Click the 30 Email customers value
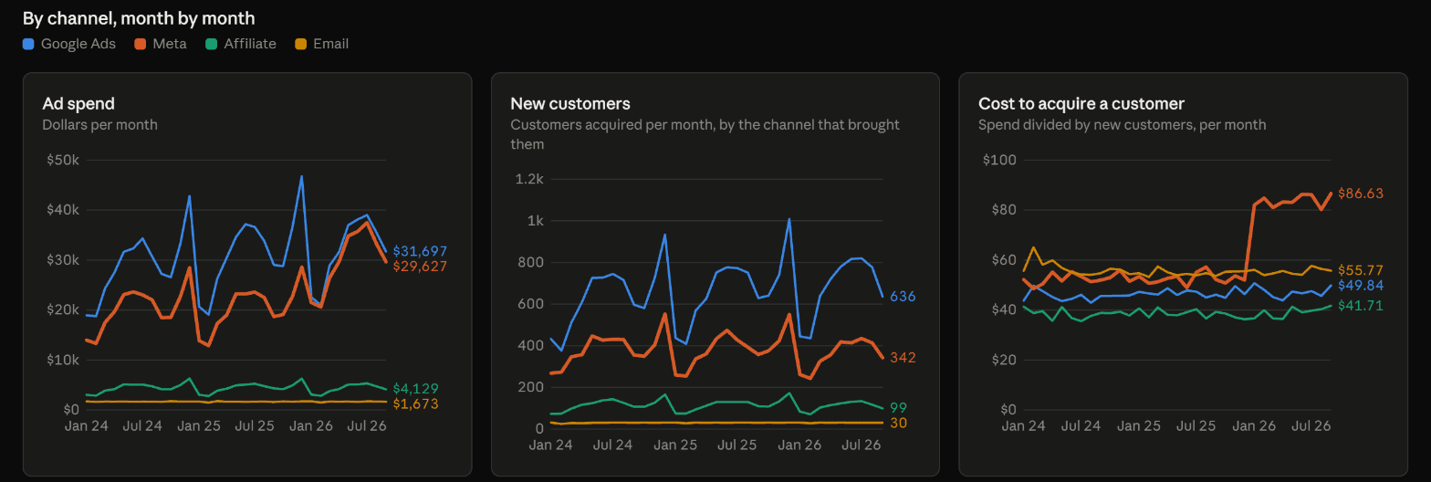This screenshot has height=482, width=1431. coord(898,423)
